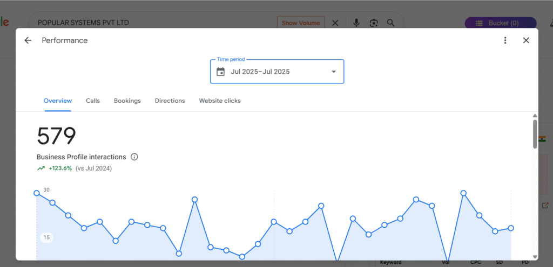Go to the Website clicks tab
553x267 pixels.
pos(220,101)
